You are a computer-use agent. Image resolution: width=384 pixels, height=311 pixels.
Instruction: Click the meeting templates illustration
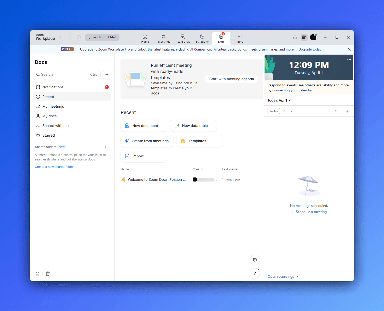point(136,79)
